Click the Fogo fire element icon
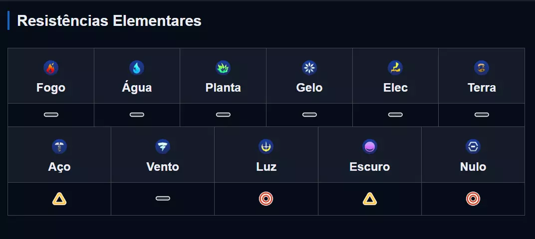 point(51,68)
